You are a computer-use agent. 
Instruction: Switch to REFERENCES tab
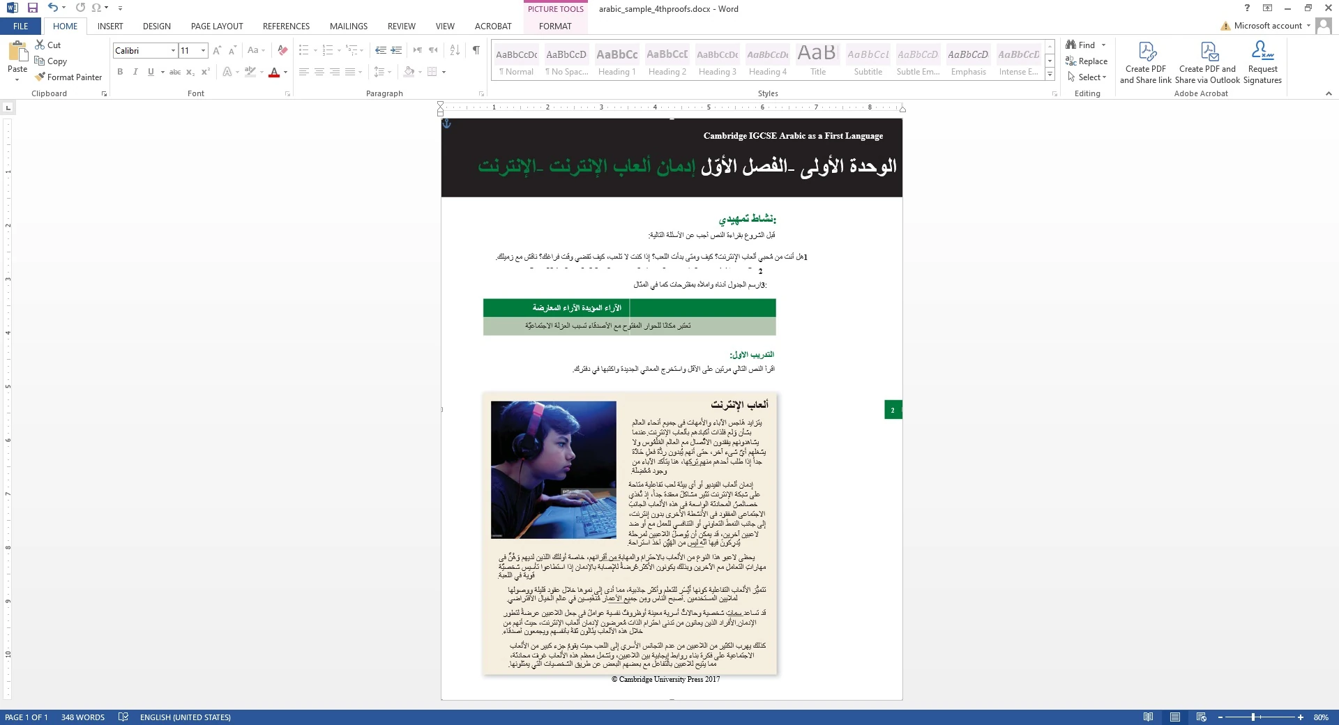286,26
